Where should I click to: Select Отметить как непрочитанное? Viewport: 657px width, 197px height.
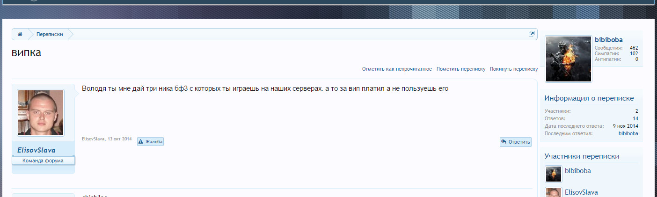397,69
